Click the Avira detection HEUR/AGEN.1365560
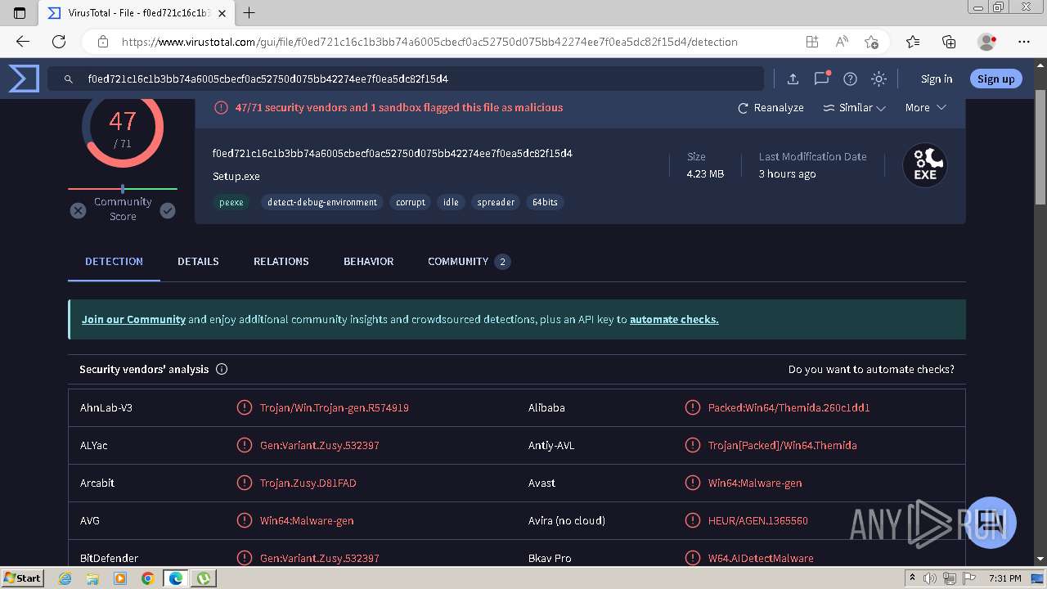The width and height of the screenshot is (1047, 589). pos(757,520)
